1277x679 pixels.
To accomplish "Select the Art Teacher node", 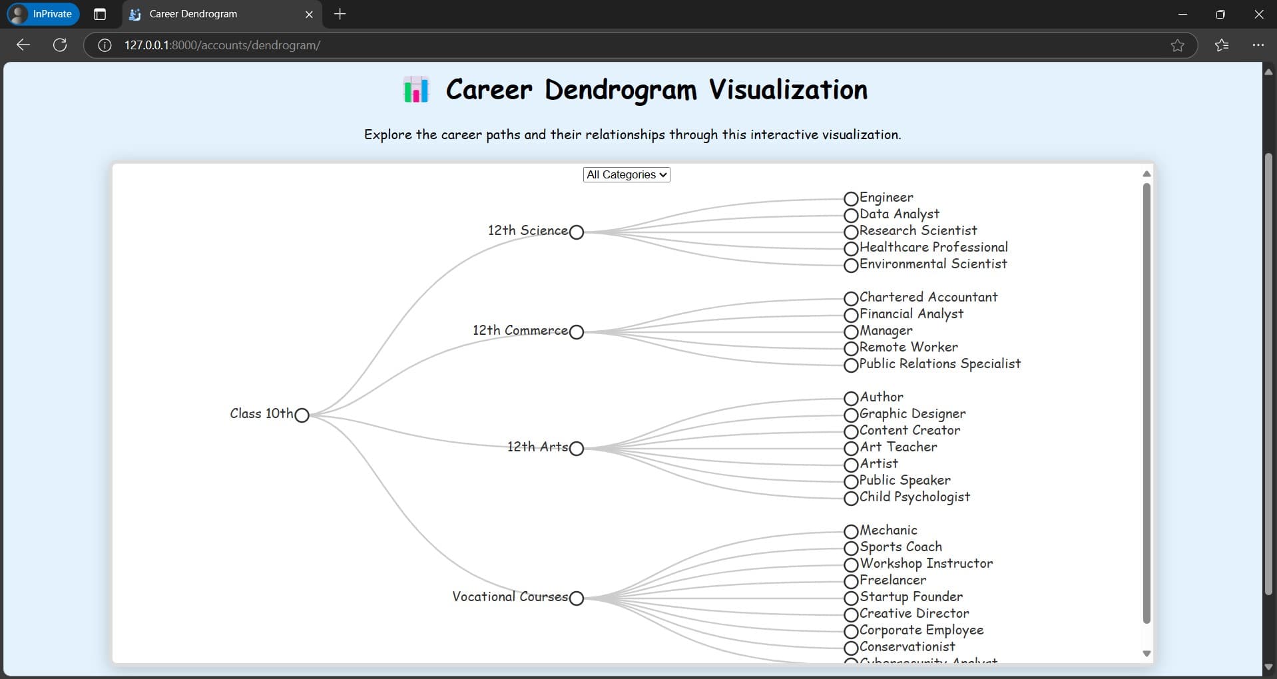I will pyautogui.click(x=851, y=449).
